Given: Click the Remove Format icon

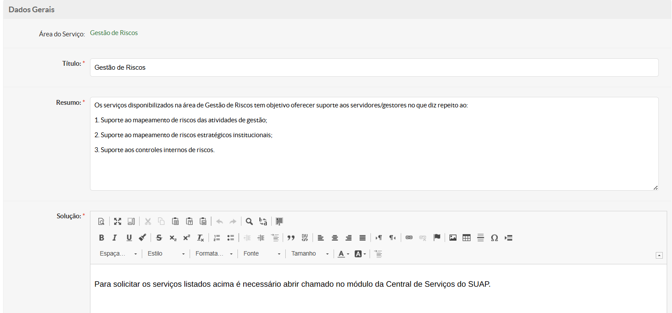Looking at the screenshot, I should coord(200,238).
